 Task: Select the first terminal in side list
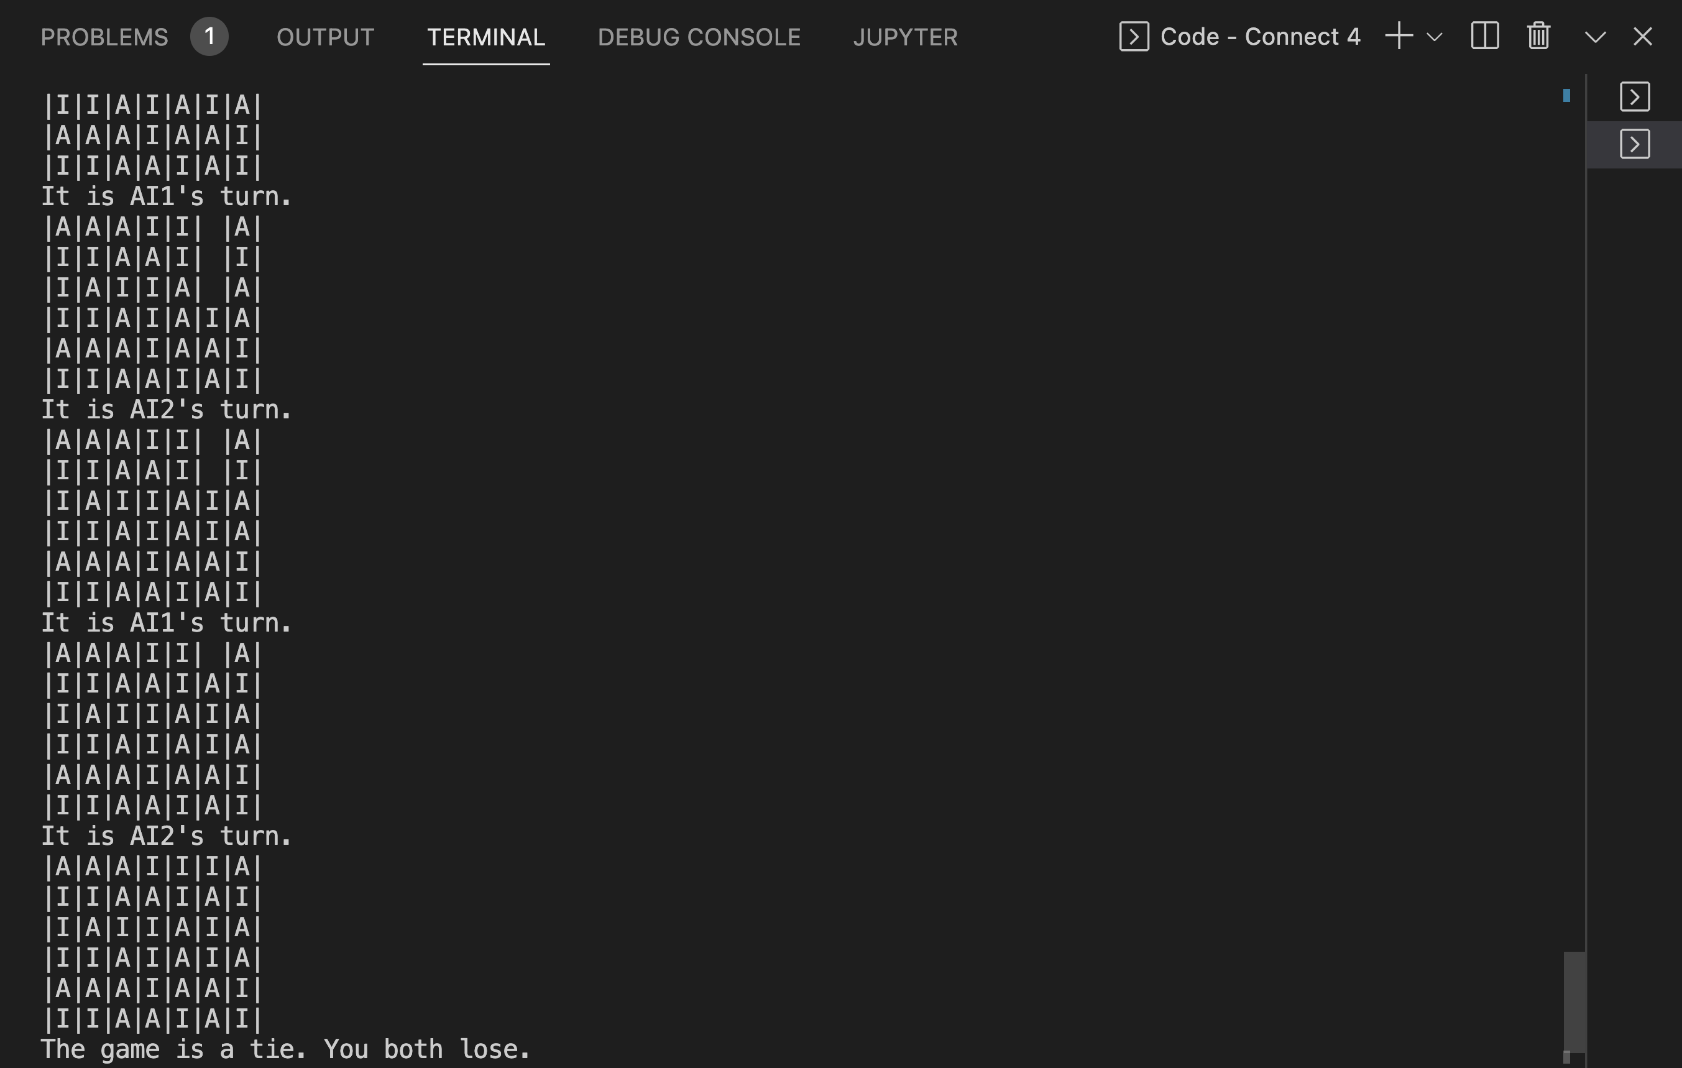click(x=1635, y=97)
